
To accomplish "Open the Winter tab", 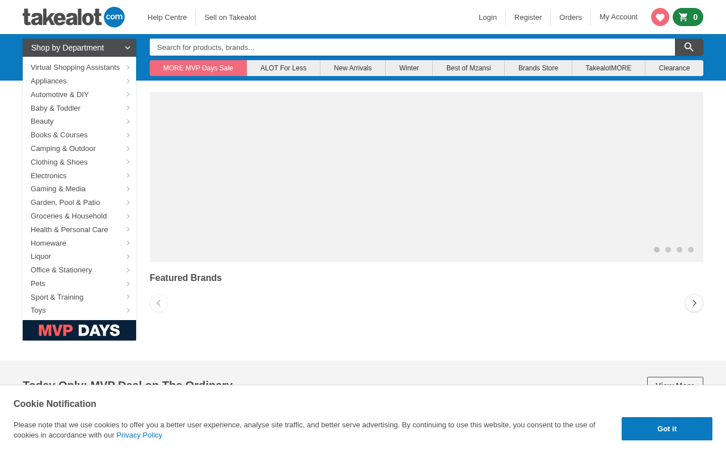I will click(409, 68).
